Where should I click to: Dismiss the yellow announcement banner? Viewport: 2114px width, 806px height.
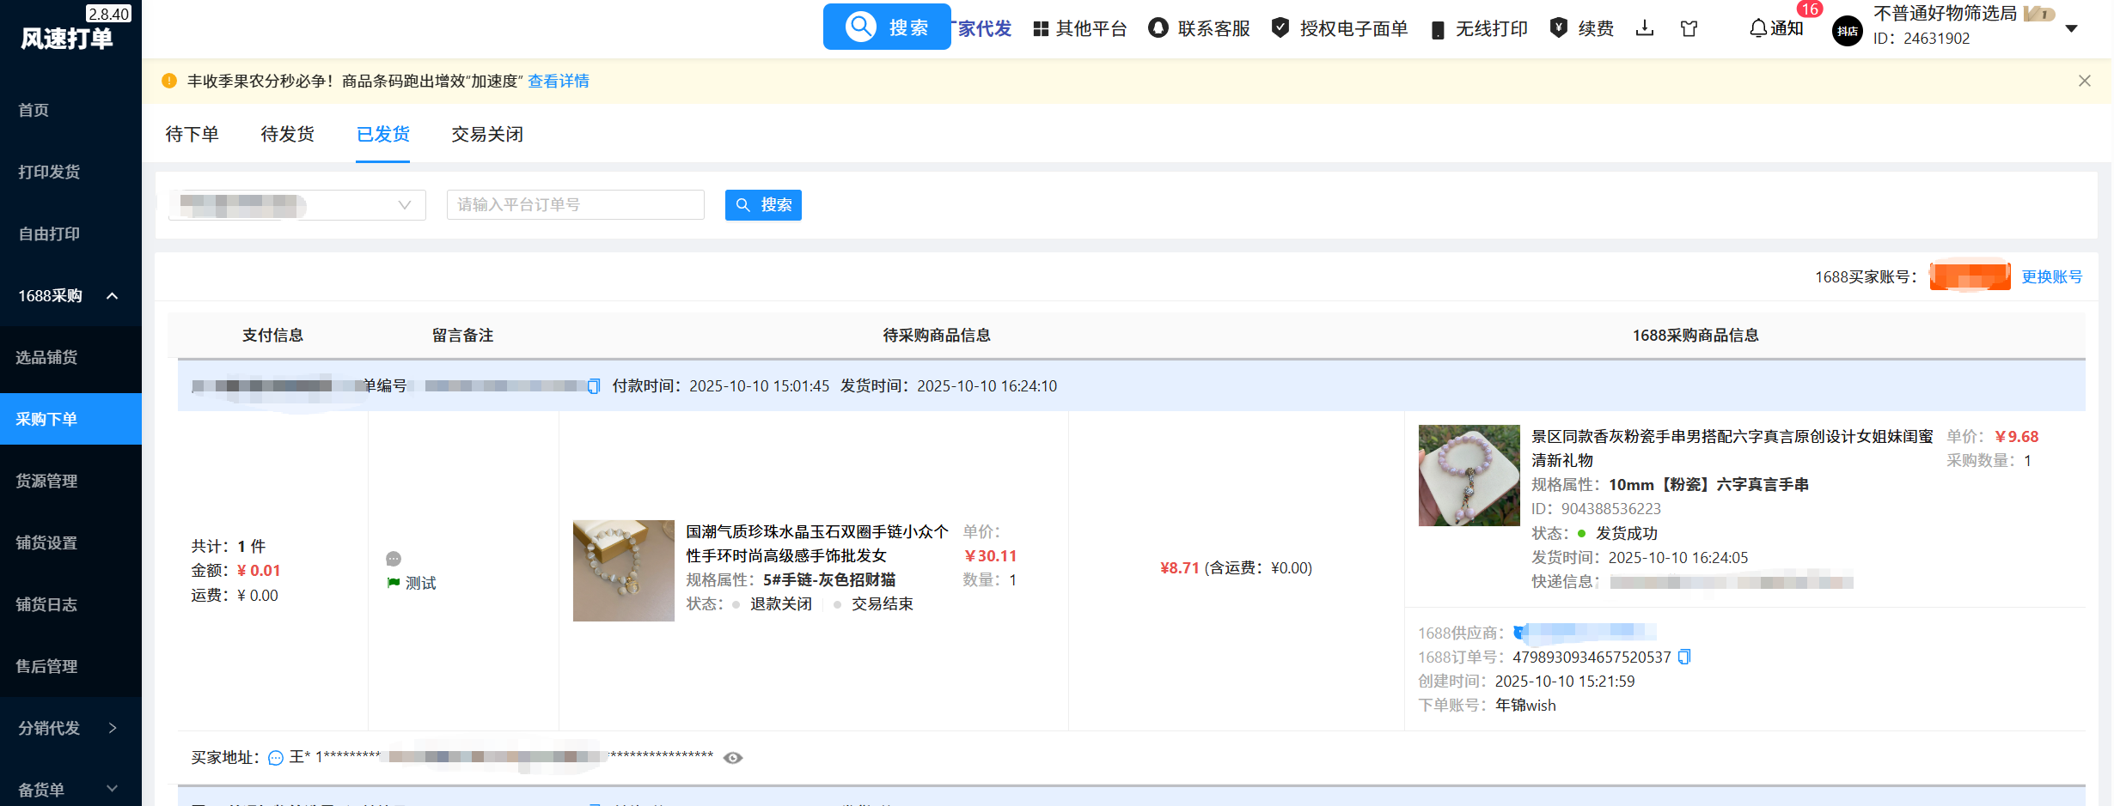pyautogui.click(x=2084, y=81)
